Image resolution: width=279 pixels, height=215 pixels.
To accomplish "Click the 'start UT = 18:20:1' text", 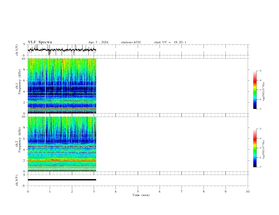I will [x=170, y=42].
